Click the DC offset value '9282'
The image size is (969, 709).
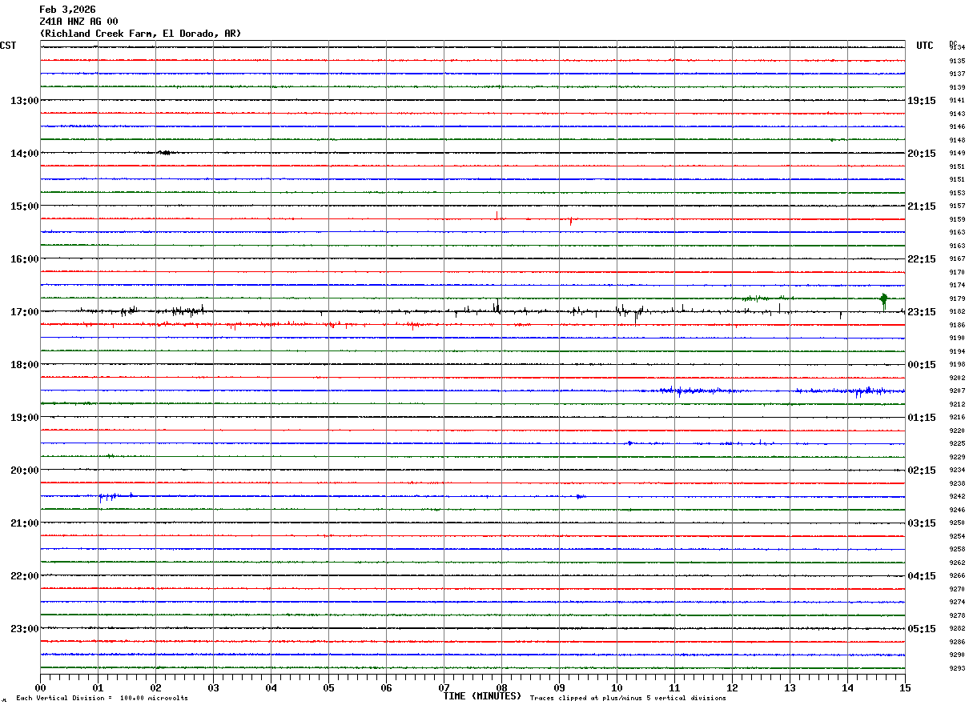point(957,629)
